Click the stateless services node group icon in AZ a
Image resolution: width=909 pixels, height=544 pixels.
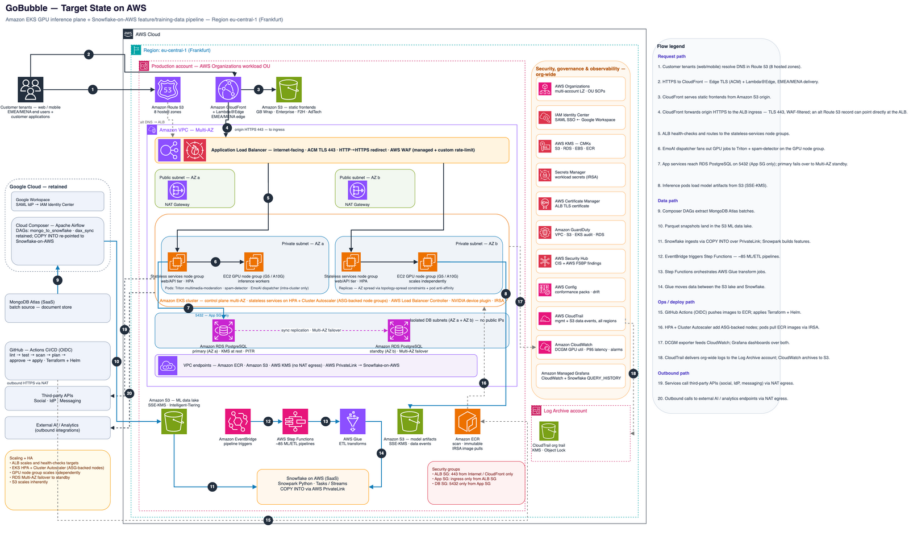pyautogui.click(x=177, y=262)
